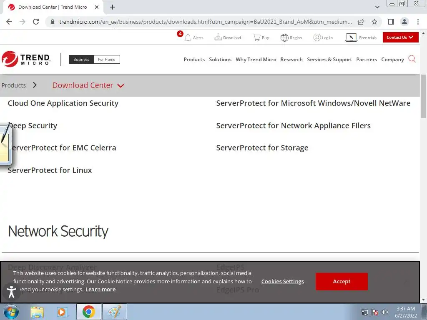Open the Buy shopping cart

pos(256,37)
